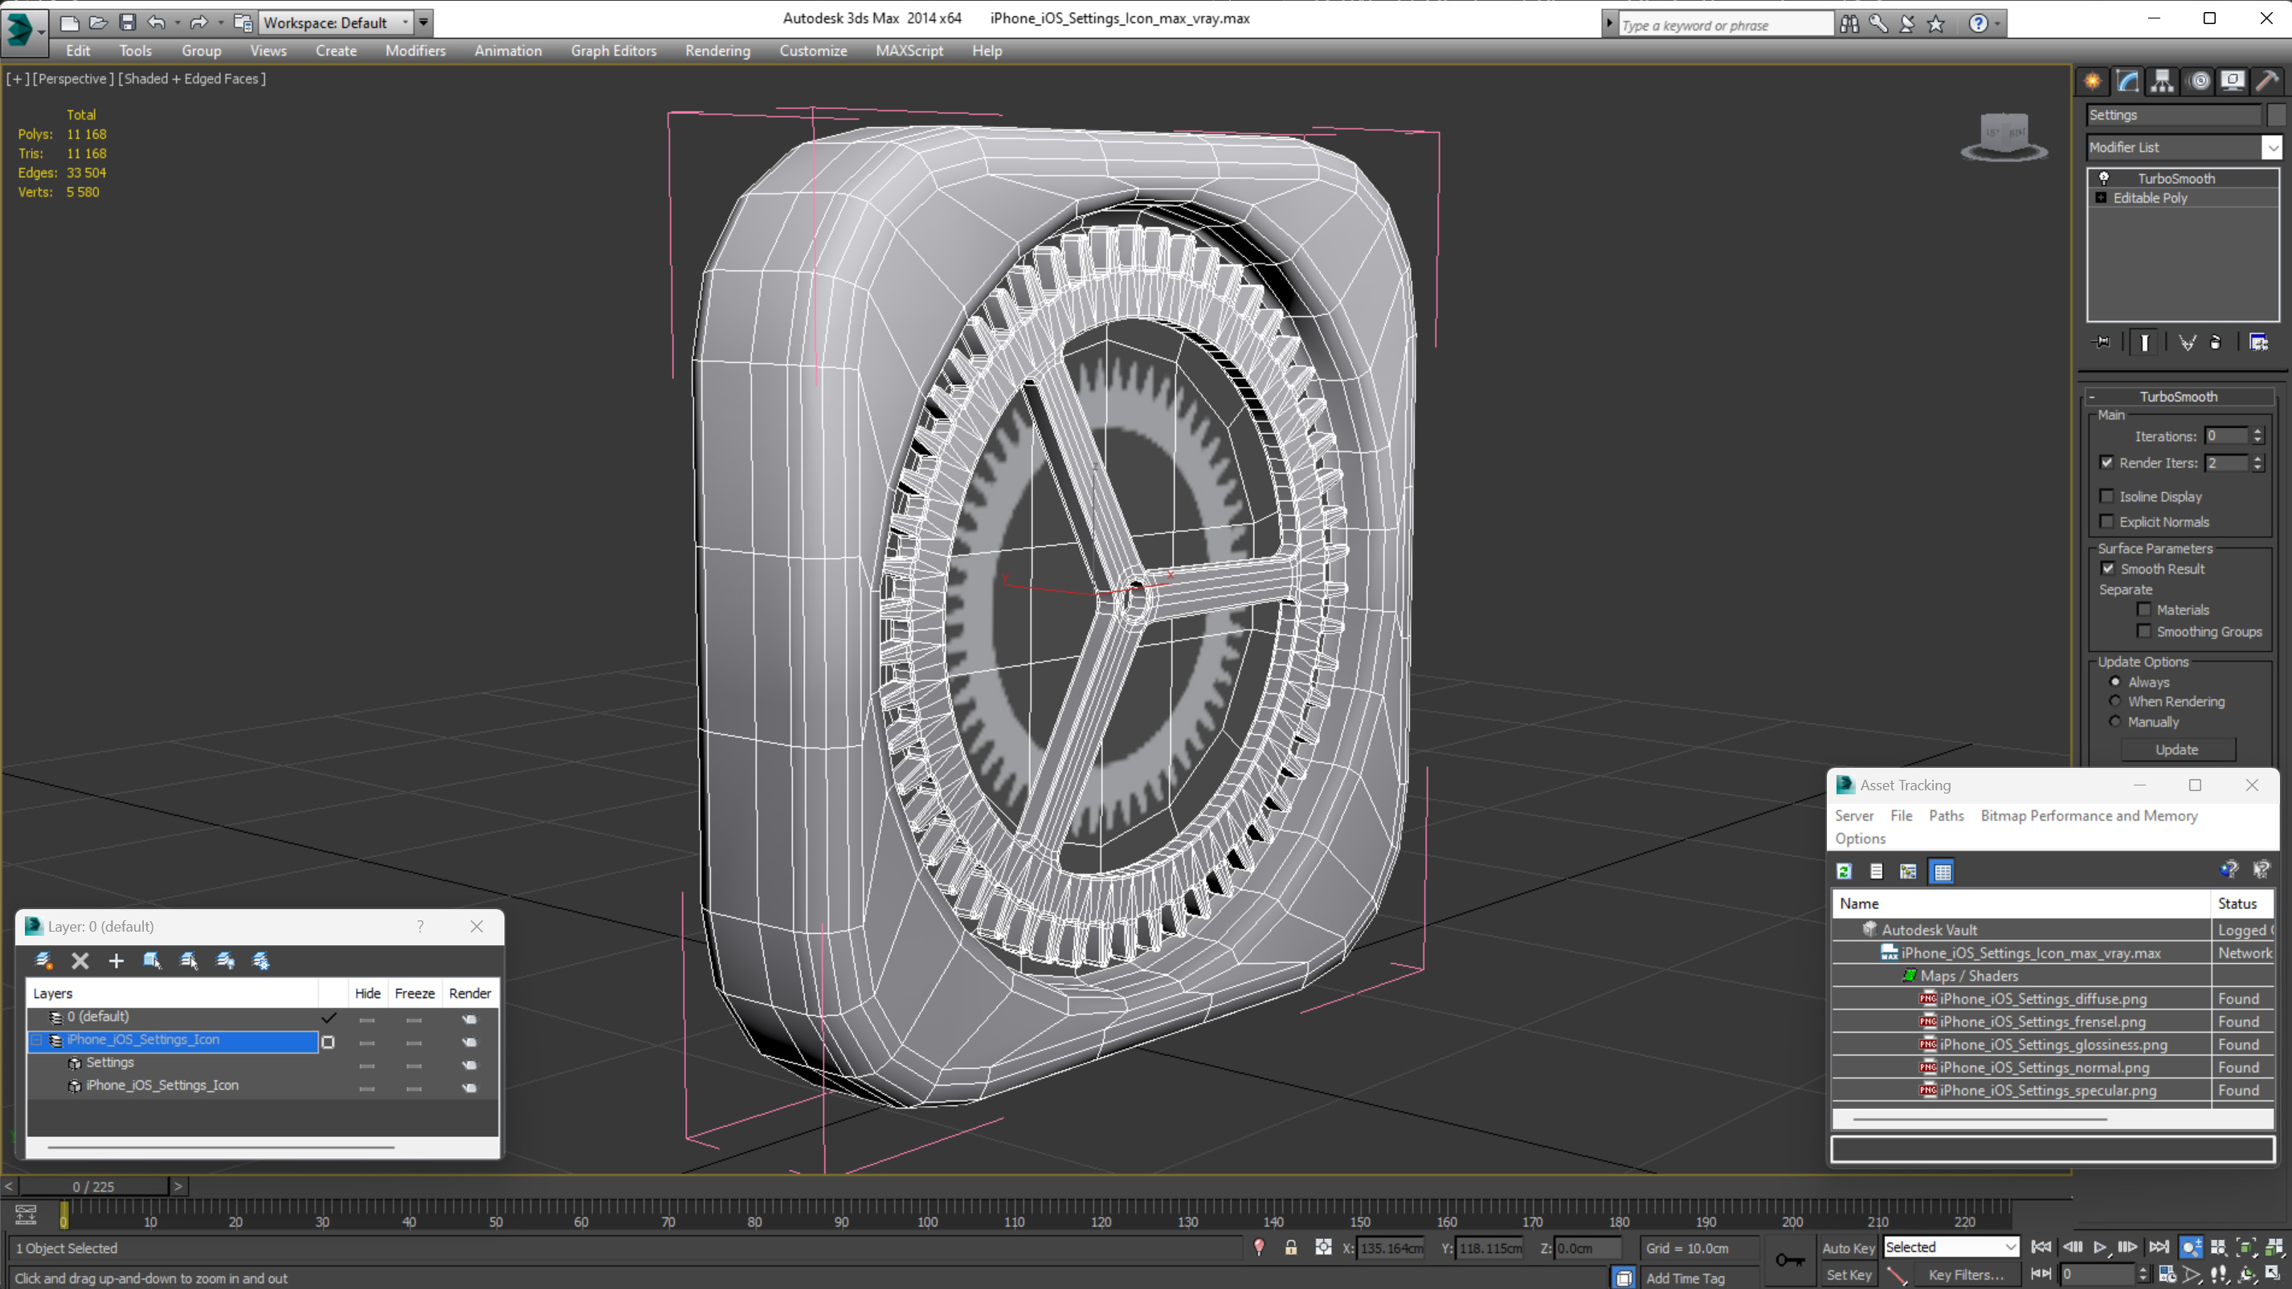The width and height of the screenshot is (2292, 1289).
Task: Click the Selection Lock padlock icon in status bar
Action: pyautogui.click(x=1291, y=1247)
